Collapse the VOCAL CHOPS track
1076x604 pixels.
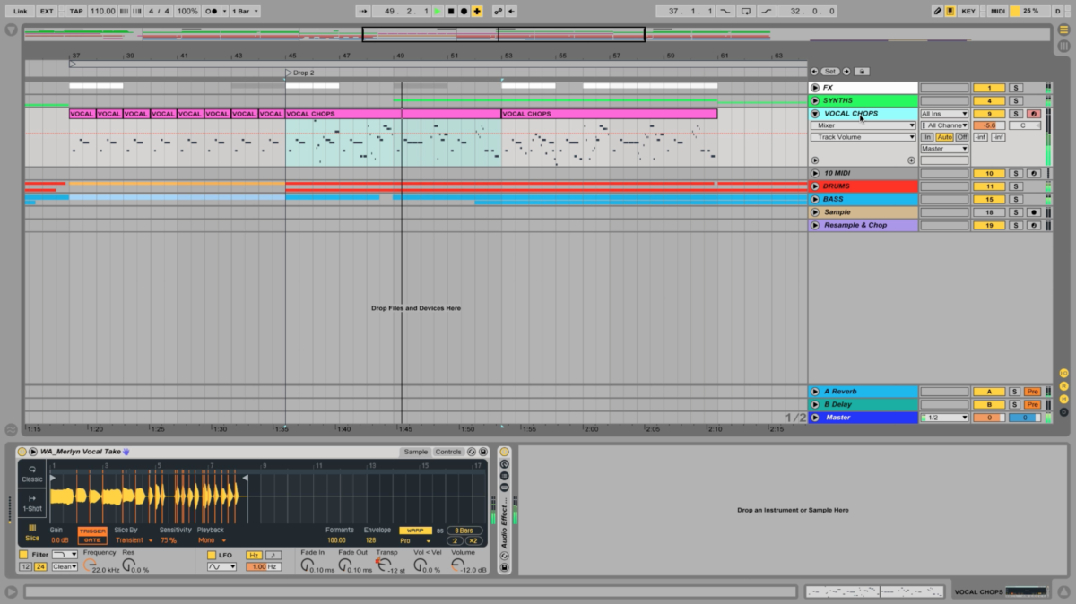click(x=815, y=114)
